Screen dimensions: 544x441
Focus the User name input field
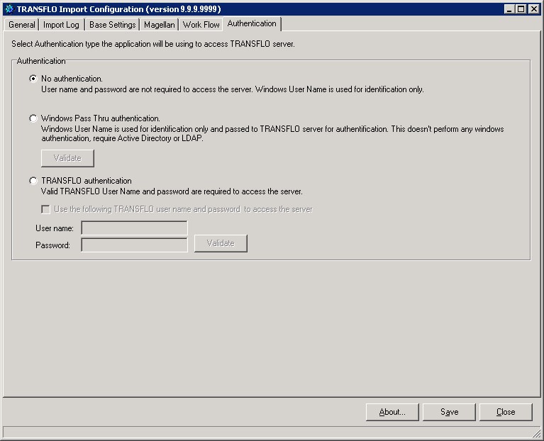(x=134, y=228)
